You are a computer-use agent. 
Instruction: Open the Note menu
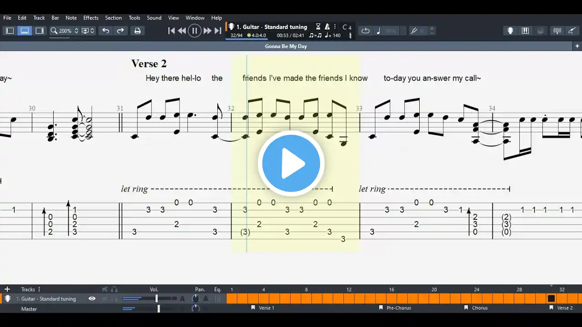coord(71,18)
